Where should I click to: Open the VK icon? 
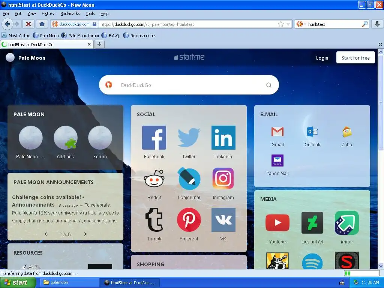[223, 220]
